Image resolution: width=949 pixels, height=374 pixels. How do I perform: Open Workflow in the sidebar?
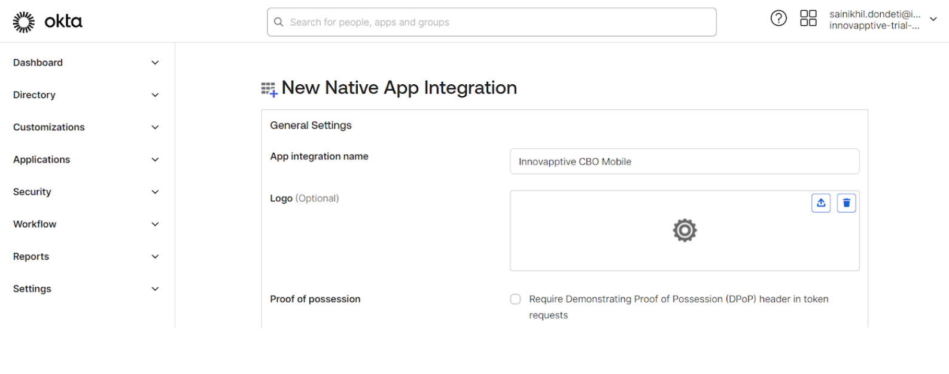coord(35,224)
